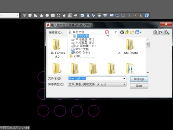Activate the 3D Align tool

141,15
